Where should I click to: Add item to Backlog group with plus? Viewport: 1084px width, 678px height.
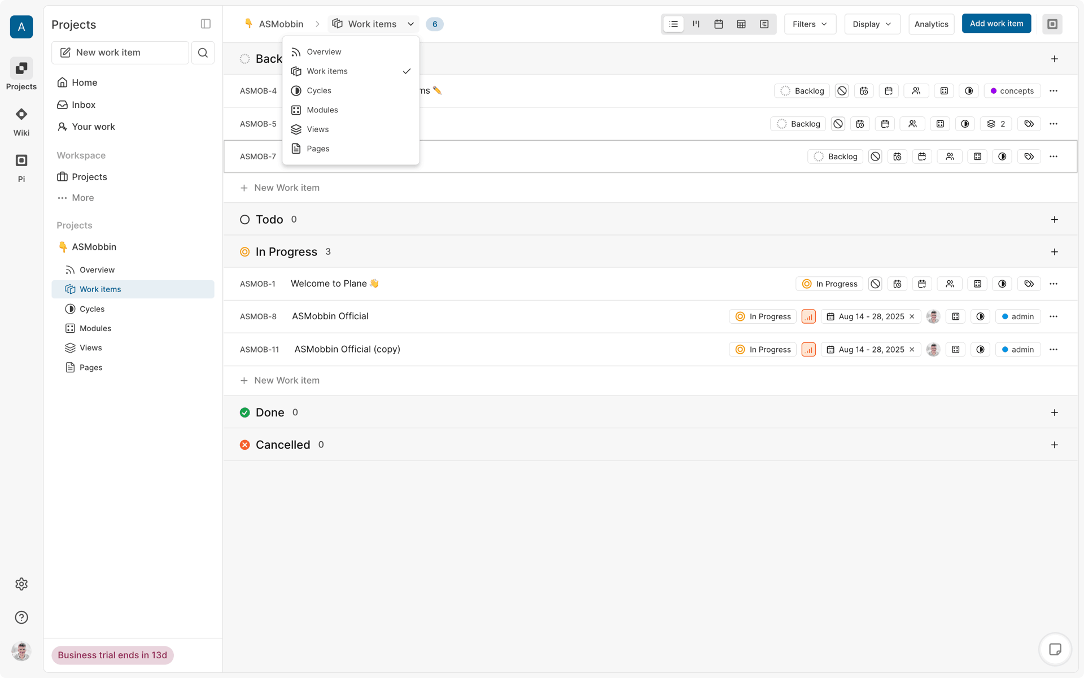point(1054,59)
